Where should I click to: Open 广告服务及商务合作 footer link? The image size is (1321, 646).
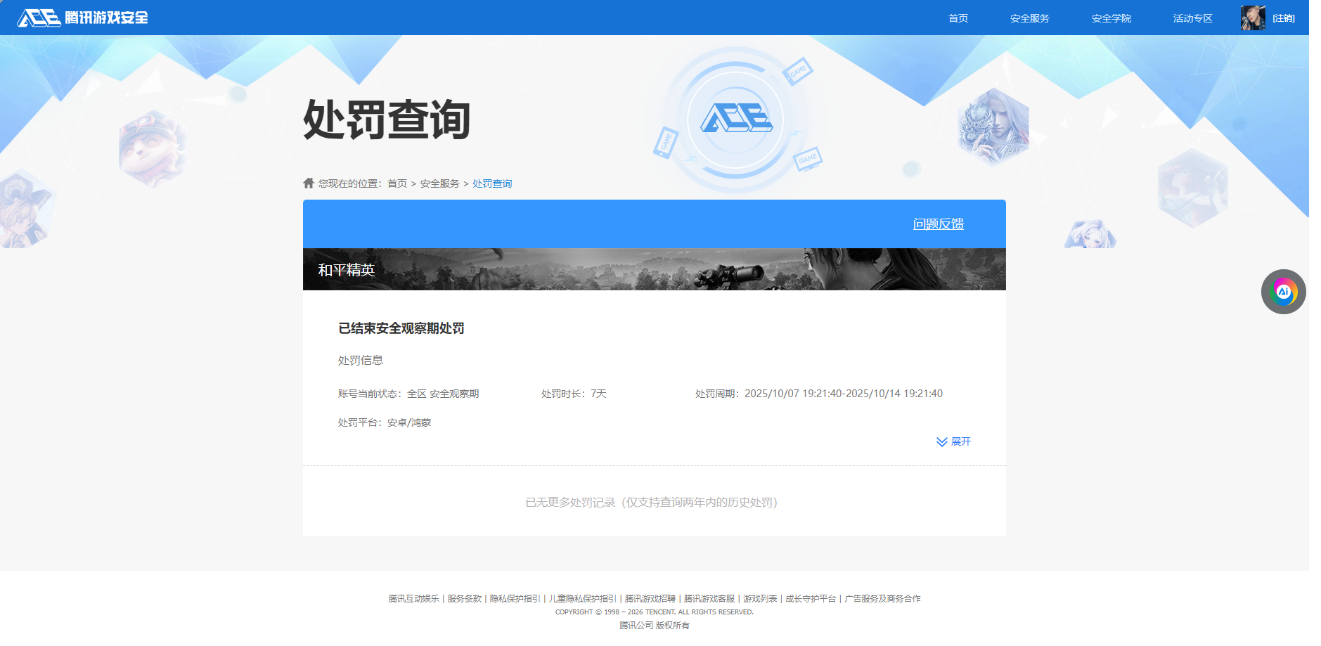[882, 599]
